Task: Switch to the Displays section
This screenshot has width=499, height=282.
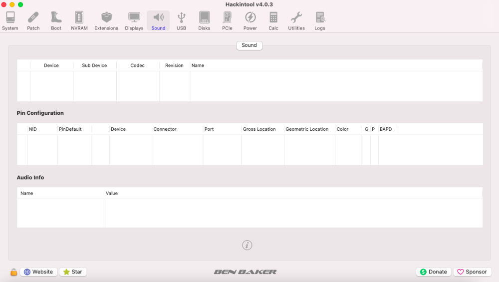Action: (134, 21)
